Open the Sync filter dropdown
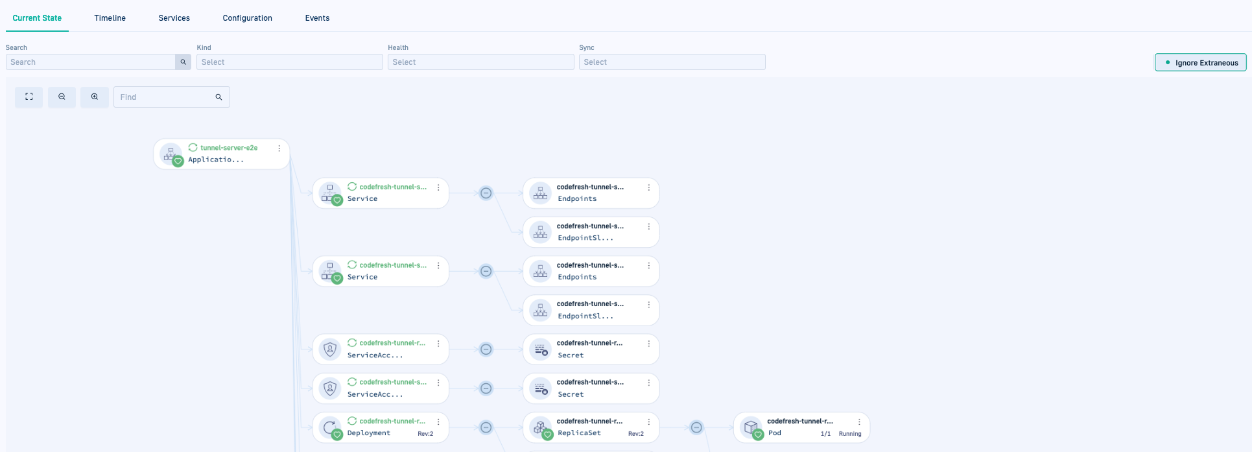The image size is (1252, 452). (x=672, y=62)
